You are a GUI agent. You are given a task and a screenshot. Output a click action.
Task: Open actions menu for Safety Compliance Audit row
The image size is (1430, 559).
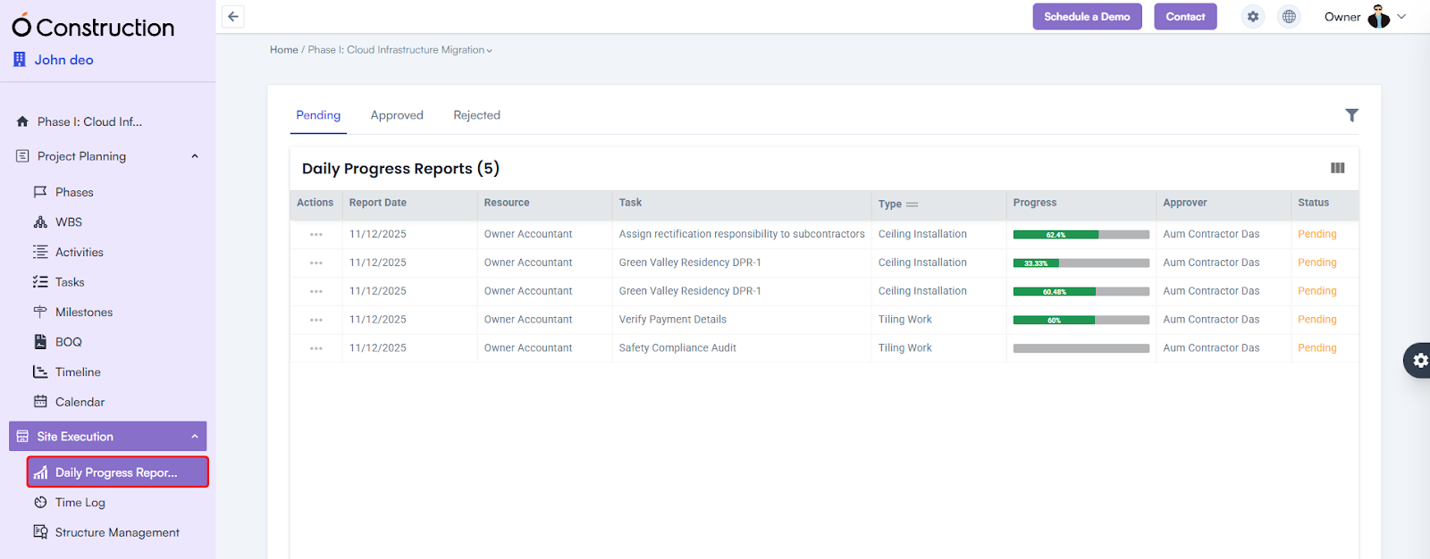316,348
